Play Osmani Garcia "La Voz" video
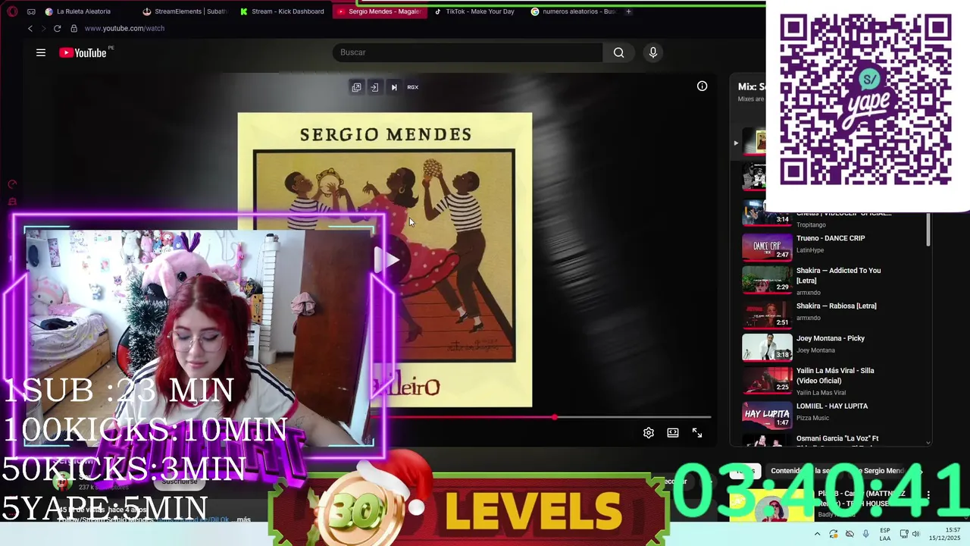Screen dimensions: 970x546 point(837,438)
